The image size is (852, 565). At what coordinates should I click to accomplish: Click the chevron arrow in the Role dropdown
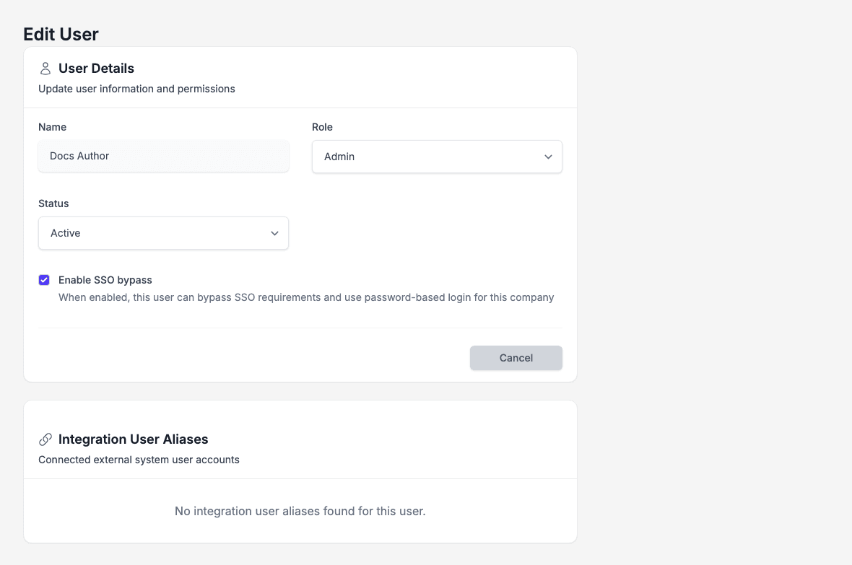point(548,157)
